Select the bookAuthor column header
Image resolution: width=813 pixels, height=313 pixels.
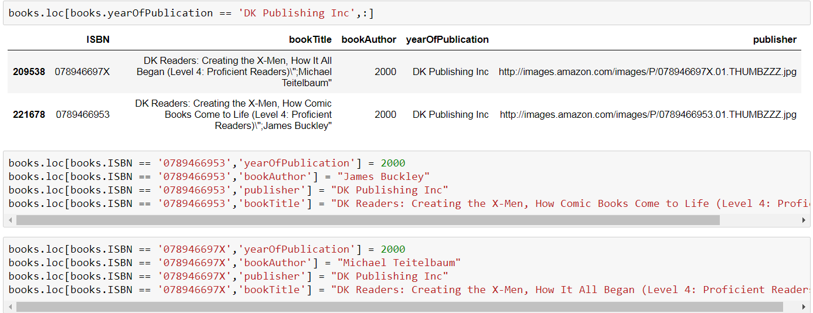tap(369, 40)
